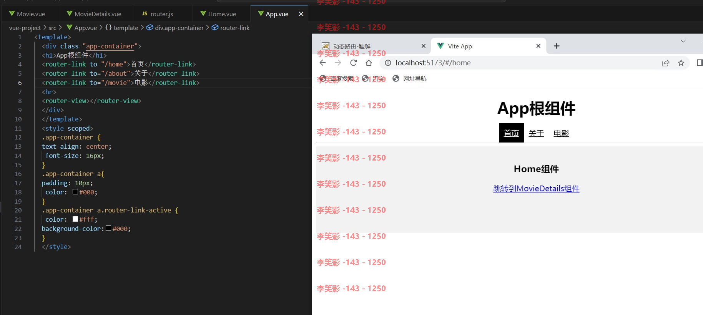This screenshot has width=703, height=315.
Task: Go forward in the browser
Action: pyautogui.click(x=338, y=63)
